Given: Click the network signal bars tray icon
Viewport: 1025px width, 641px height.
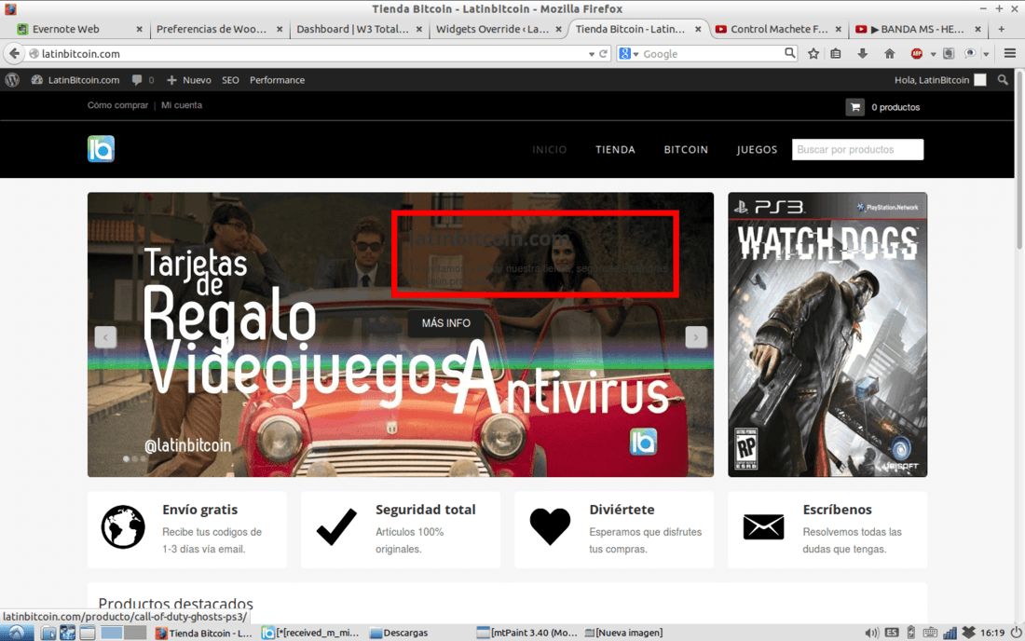Looking at the screenshot, I should click(x=950, y=633).
